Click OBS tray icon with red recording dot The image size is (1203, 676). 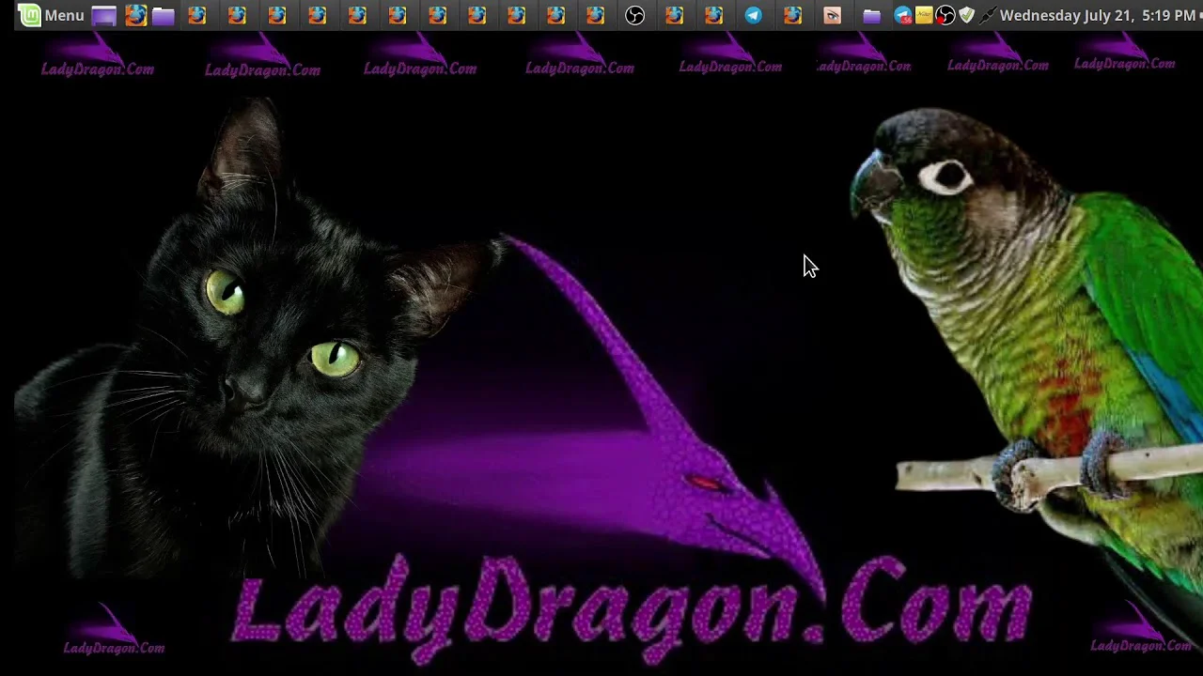[945, 15]
